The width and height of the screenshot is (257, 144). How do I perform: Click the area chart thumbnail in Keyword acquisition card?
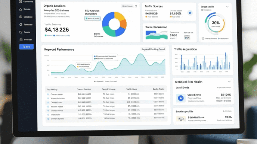(x=157, y=35)
